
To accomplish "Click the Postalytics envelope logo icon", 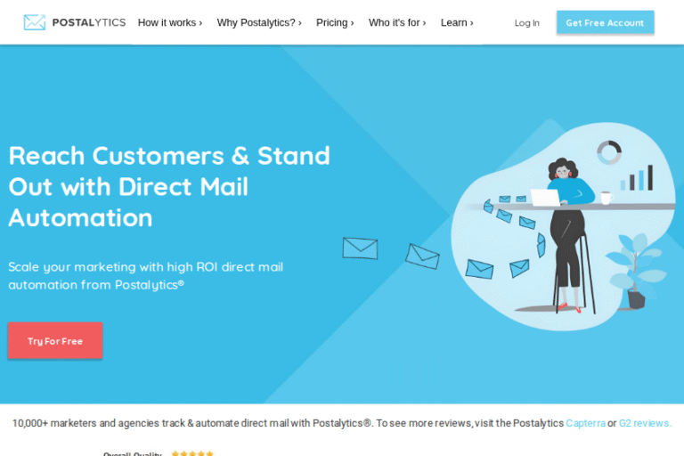I will (35, 22).
